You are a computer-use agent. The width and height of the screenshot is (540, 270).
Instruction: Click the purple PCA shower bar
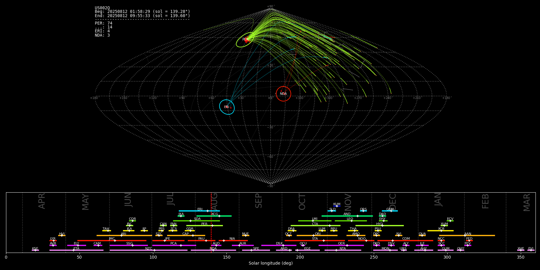[174, 245]
